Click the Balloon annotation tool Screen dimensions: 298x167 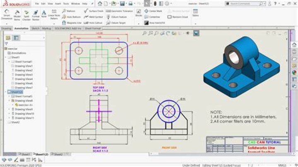tap(69, 11)
